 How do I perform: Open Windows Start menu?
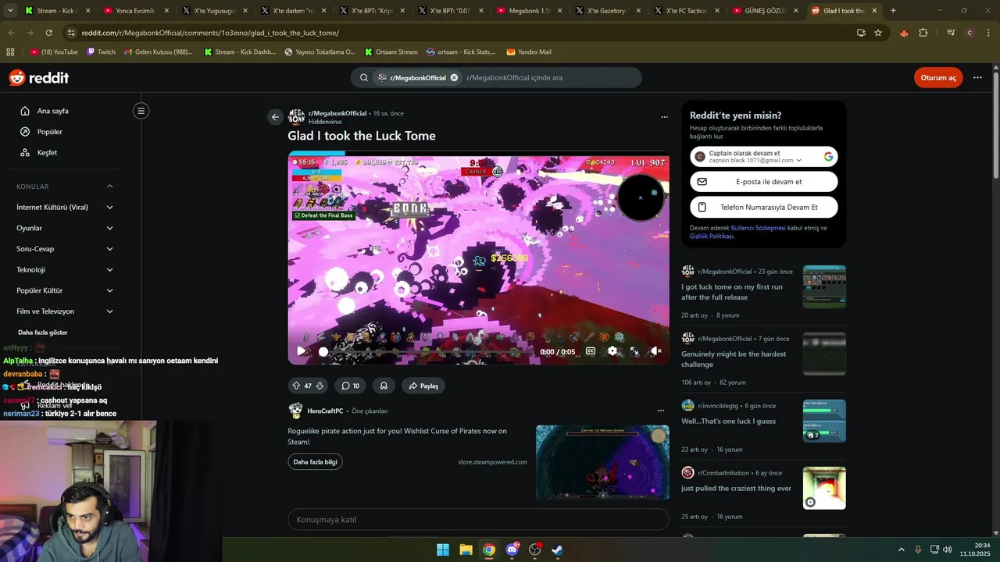pyautogui.click(x=443, y=550)
